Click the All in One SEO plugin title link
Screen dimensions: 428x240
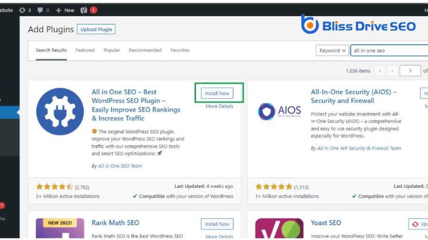(136, 105)
